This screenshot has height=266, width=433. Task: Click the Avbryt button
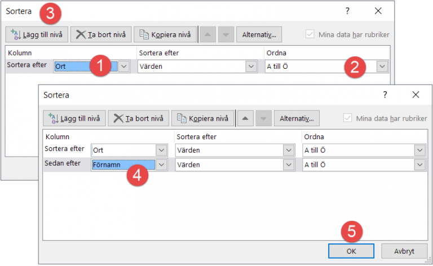[404, 251]
